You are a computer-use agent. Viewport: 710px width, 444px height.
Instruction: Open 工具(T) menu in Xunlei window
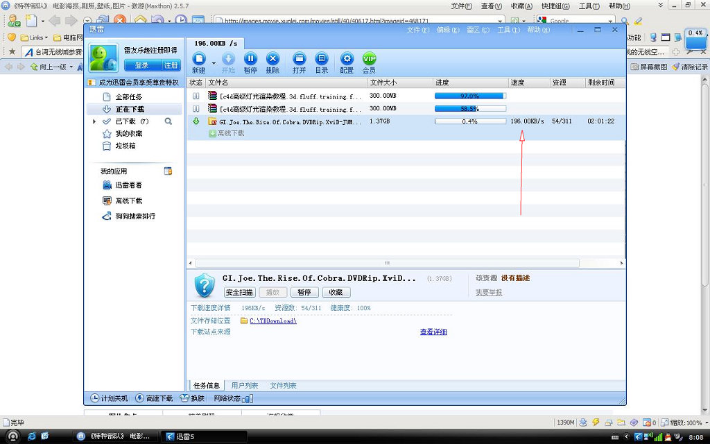508,30
